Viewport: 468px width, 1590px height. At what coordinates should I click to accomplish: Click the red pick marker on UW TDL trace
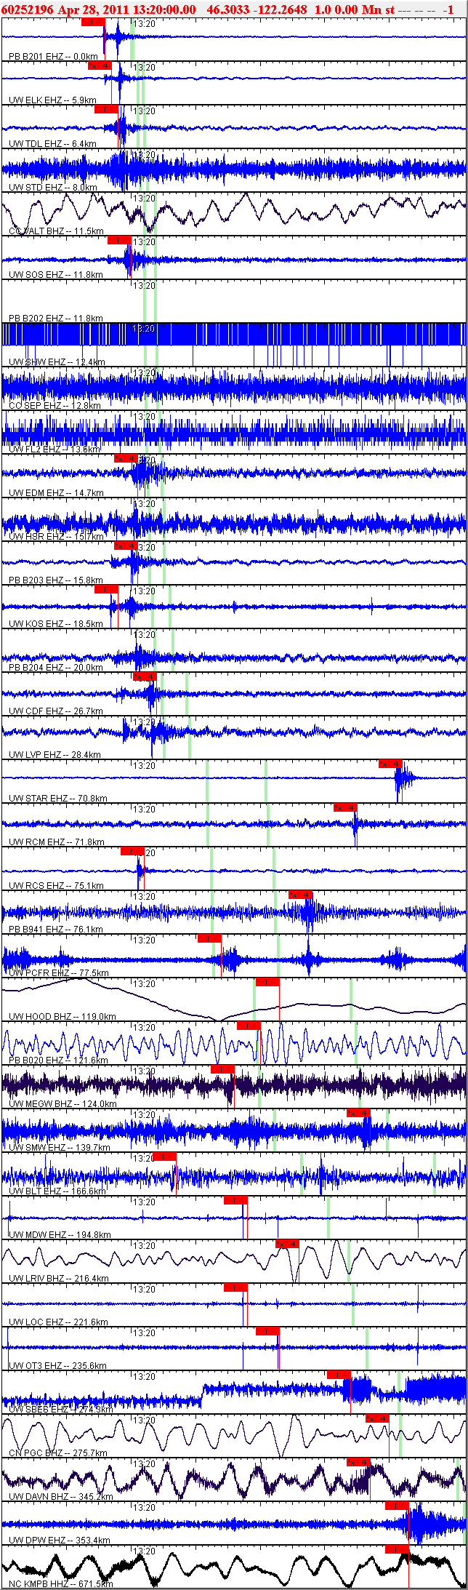[106, 109]
